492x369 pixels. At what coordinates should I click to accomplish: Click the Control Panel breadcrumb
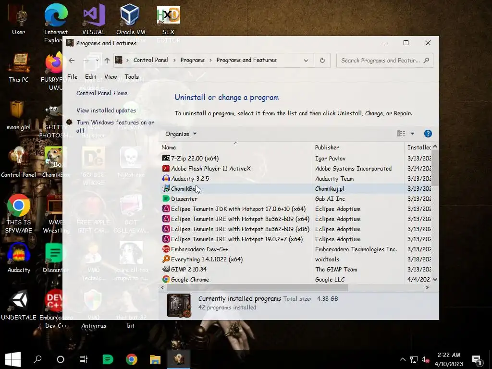coord(151,60)
